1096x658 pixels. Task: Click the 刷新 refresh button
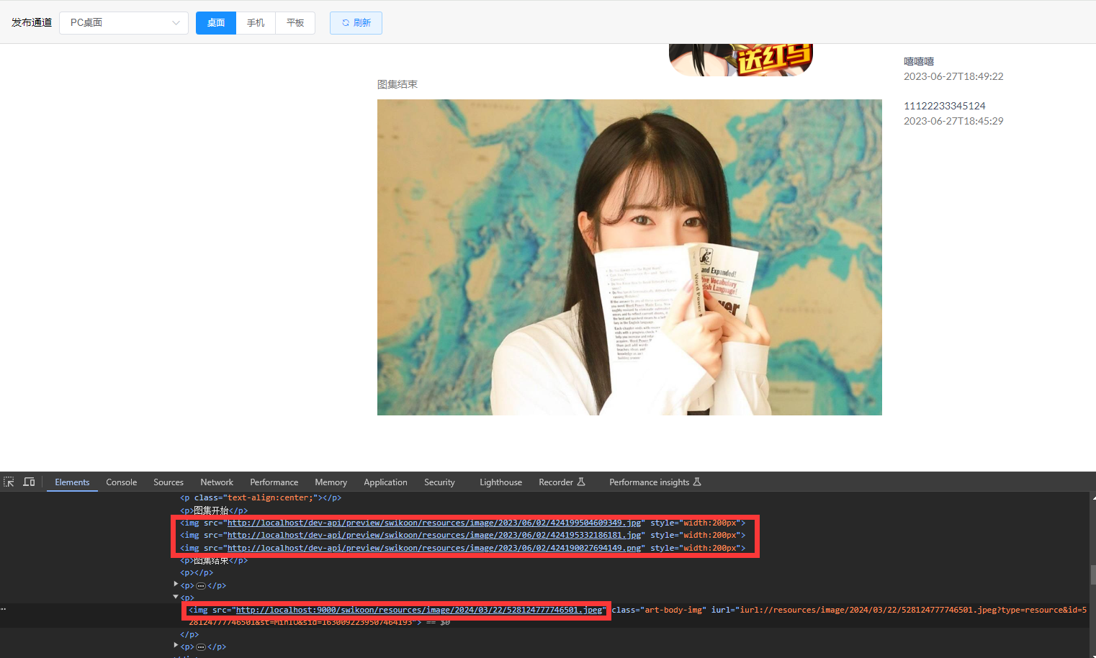click(x=356, y=23)
